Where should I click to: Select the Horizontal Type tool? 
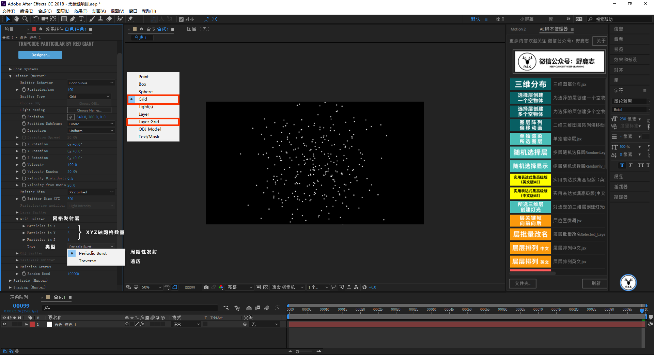81,19
